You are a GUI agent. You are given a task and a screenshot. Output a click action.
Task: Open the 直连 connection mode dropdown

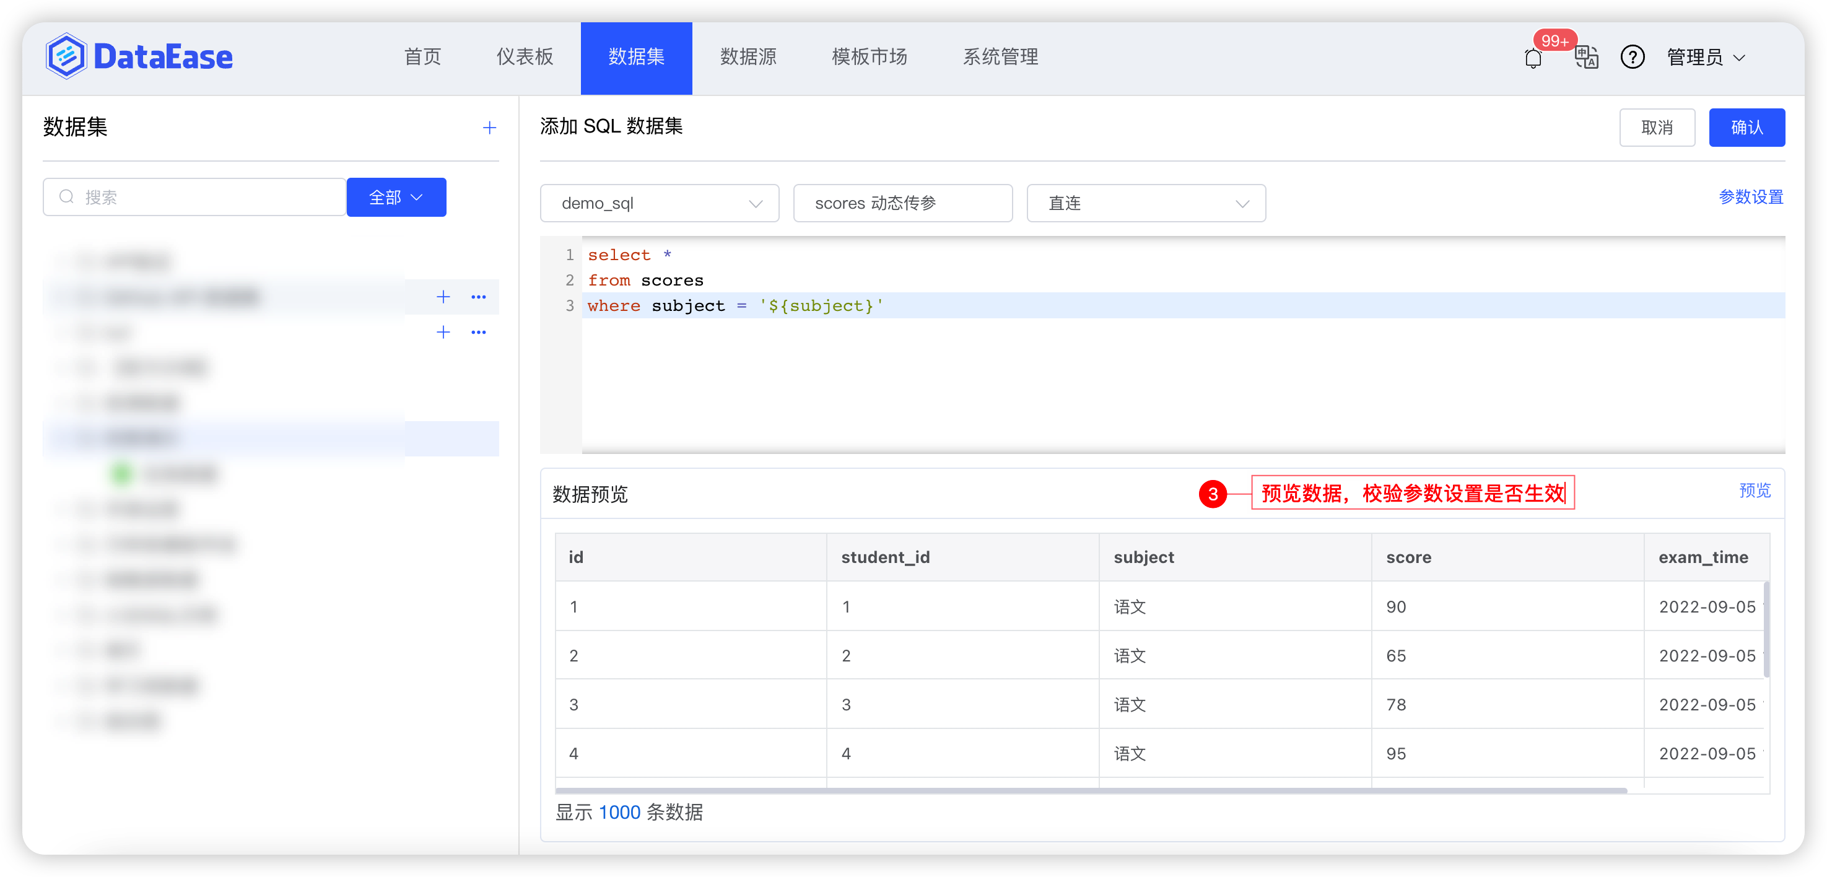click(x=1146, y=203)
